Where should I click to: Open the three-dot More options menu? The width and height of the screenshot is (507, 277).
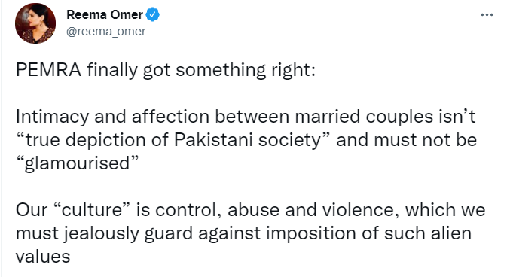click(x=487, y=14)
